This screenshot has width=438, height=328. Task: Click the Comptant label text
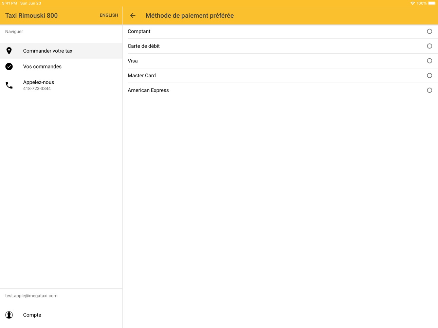coord(139,31)
